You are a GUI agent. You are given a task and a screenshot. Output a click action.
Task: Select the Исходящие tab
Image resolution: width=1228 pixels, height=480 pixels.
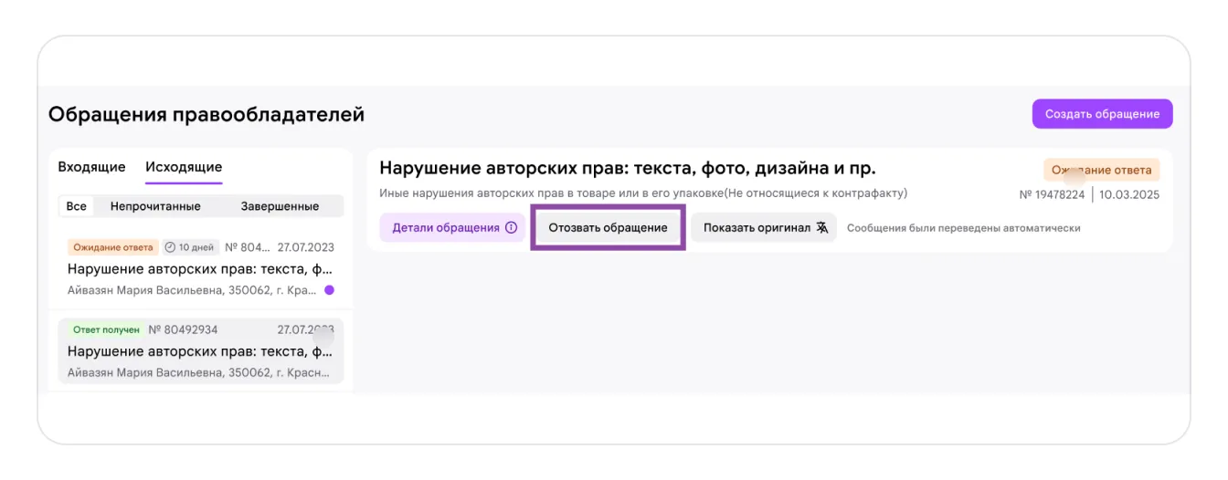[x=184, y=167]
